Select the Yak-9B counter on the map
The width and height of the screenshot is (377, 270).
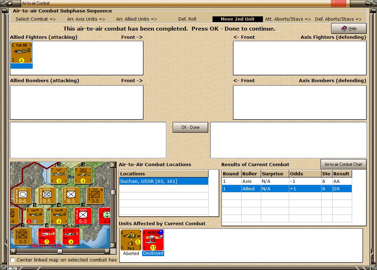click(x=59, y=216)
